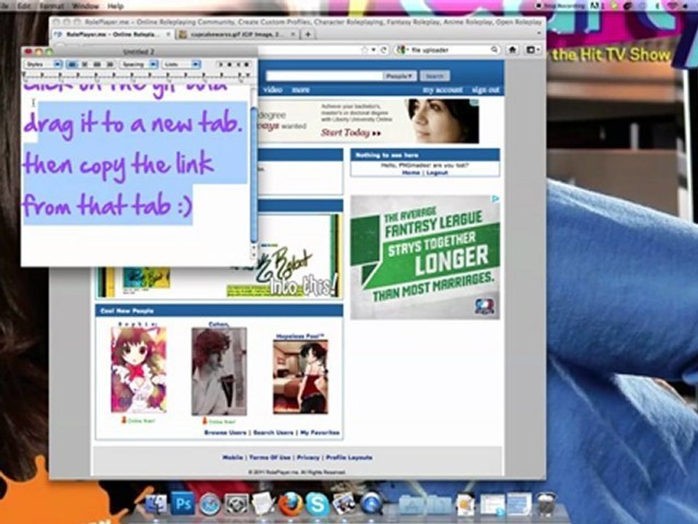Viewport: 698px width, 524px height.
Task: Close the RolePlayer.me tab
Action: pyautogui.click(x=169, y=34)
